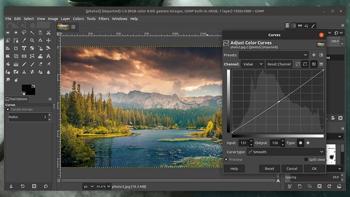Select the Free Select lasso tool

coord(24,32)
